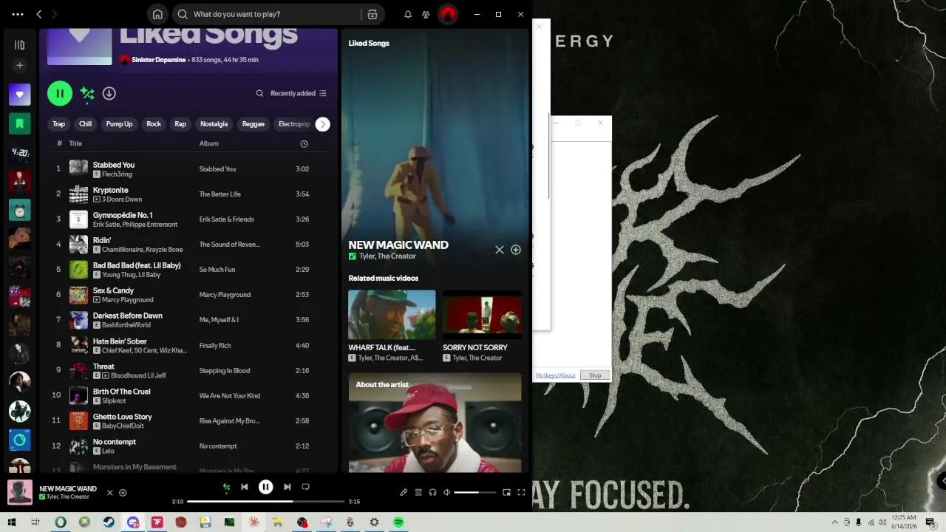946x532 pixels.
Task: Open Windows Settings from the taskbar
Action: tap(375, 522)
